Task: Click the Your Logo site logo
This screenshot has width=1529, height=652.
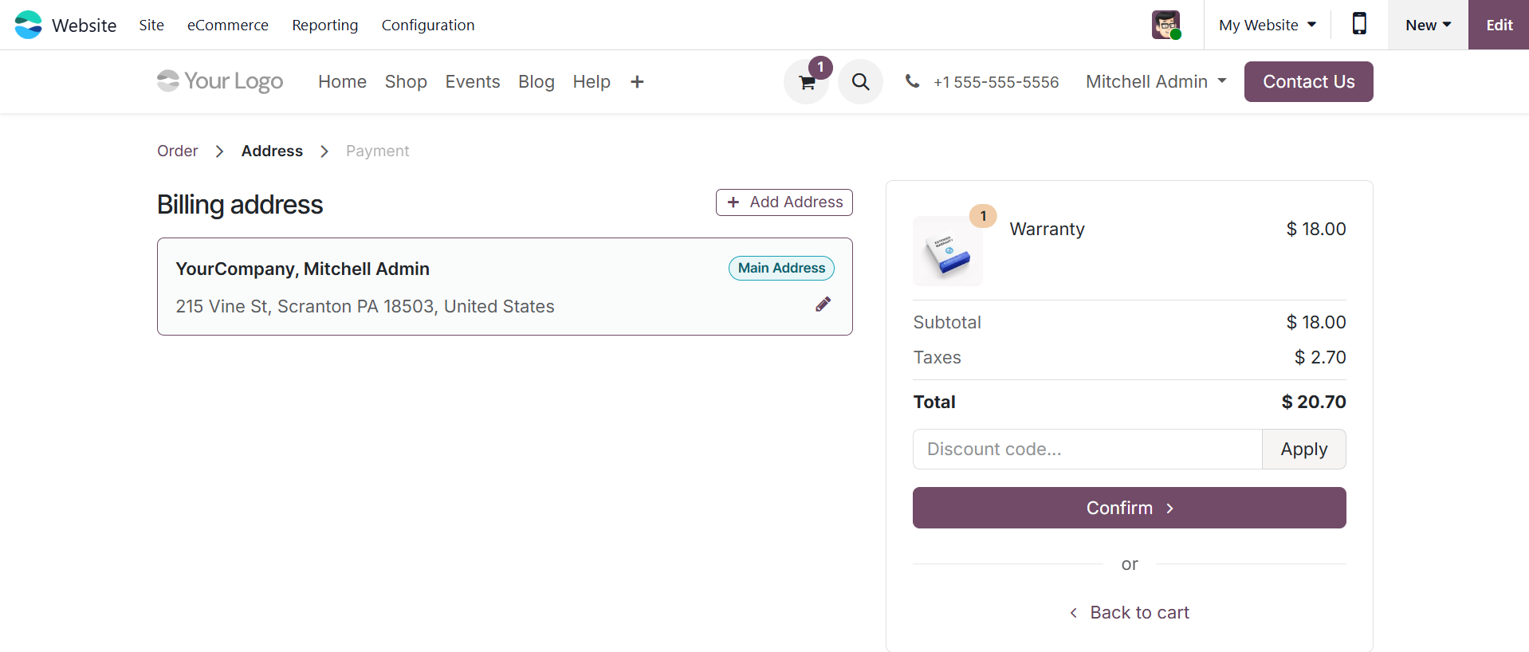Action: tap(220, 81)
